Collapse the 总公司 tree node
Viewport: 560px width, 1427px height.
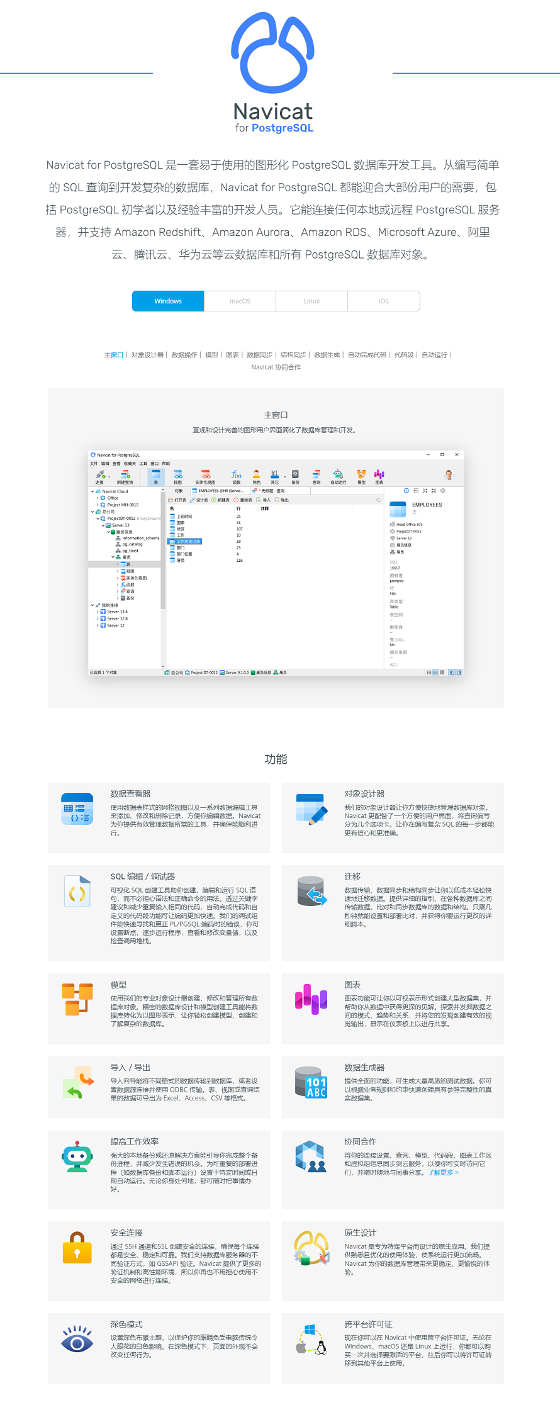[92, 512]
